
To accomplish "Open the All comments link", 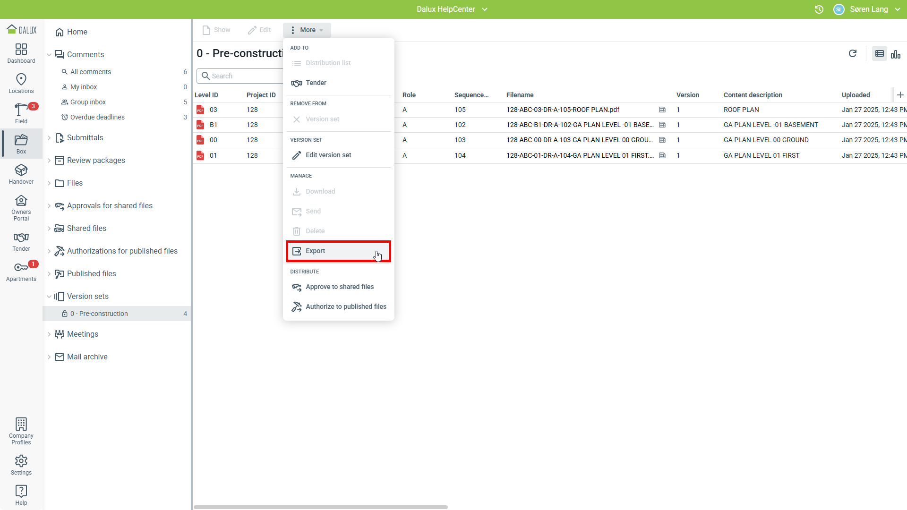I will coord(91,72).
